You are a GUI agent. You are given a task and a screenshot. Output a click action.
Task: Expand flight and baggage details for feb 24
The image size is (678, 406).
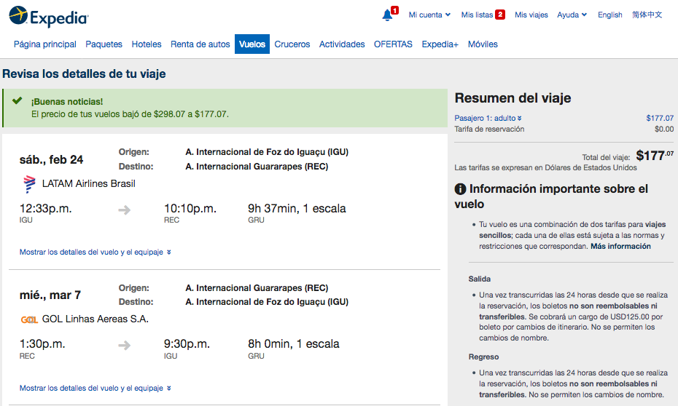[x=95, y=252]
